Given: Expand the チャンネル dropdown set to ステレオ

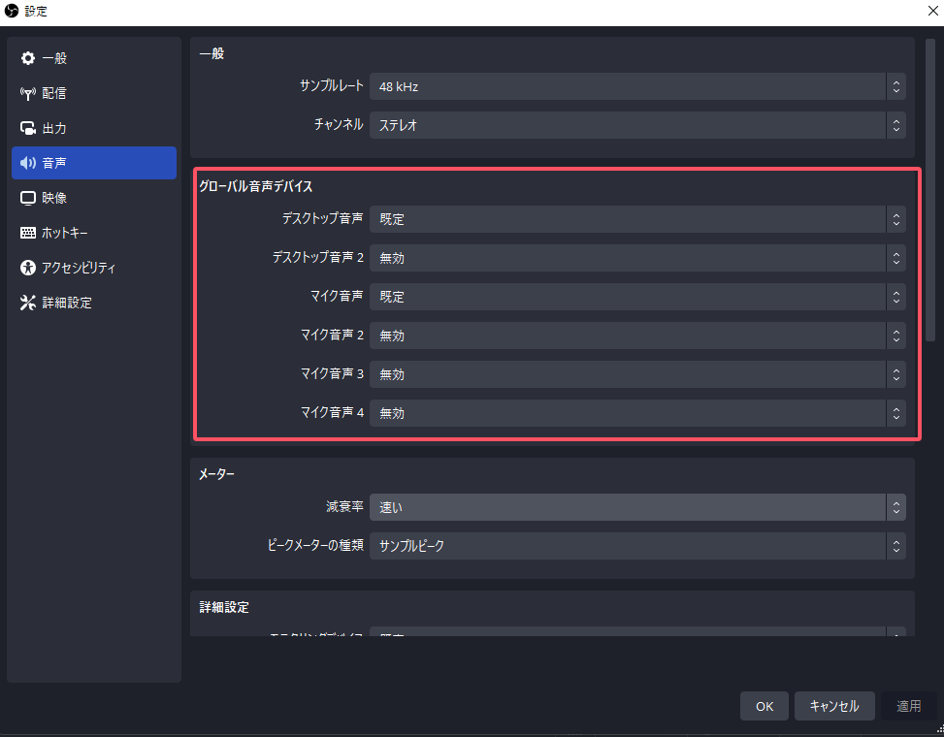Looking at the screenshot, I should pyautogui.click(x=636, y=125).
